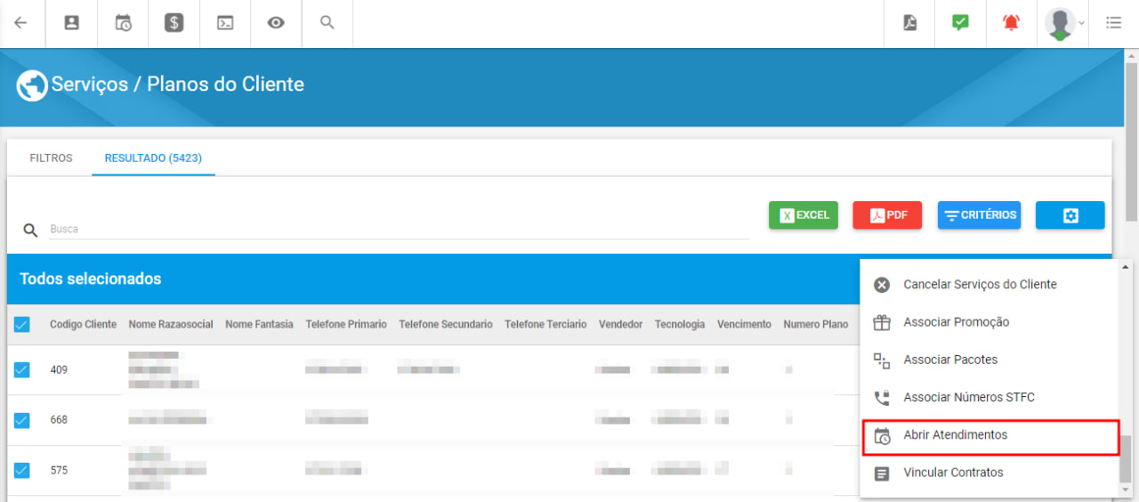This screenshot has height=502, width=1139.
Task: Focus the Busca search field
Action: pyautogui.click(x=399, y=230)
